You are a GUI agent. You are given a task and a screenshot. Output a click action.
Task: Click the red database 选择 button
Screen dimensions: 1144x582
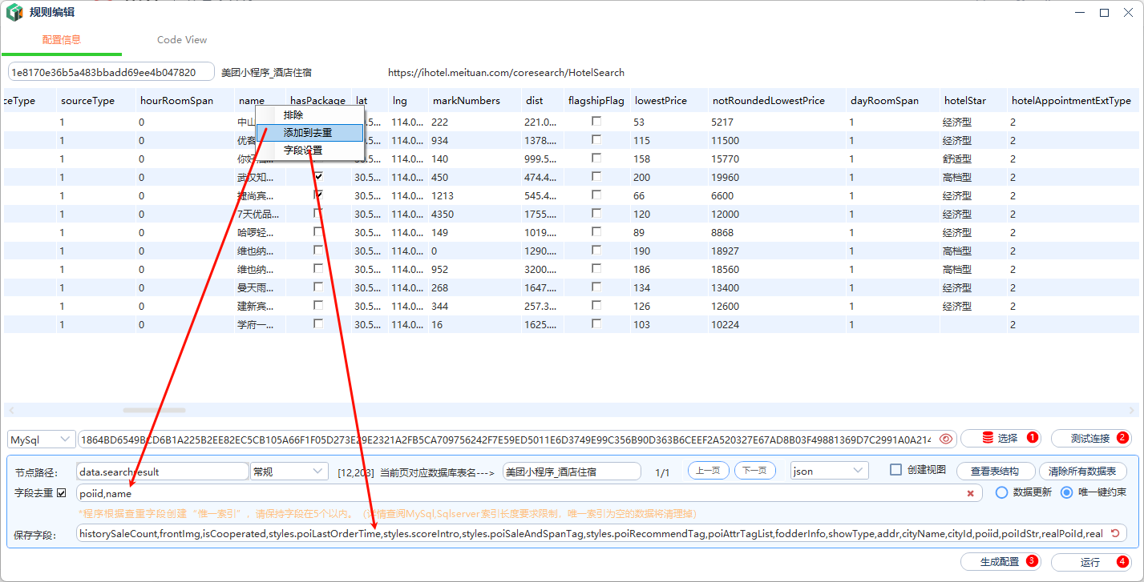point(1000,438)
